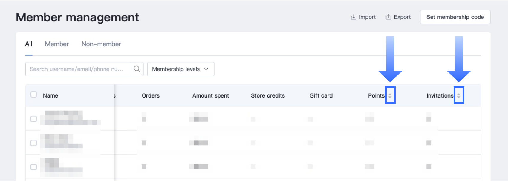This screenshot has height=181, width=508.
Task: Click the Store credits column header
Action: pyautogui.click(x=268, y=96)
